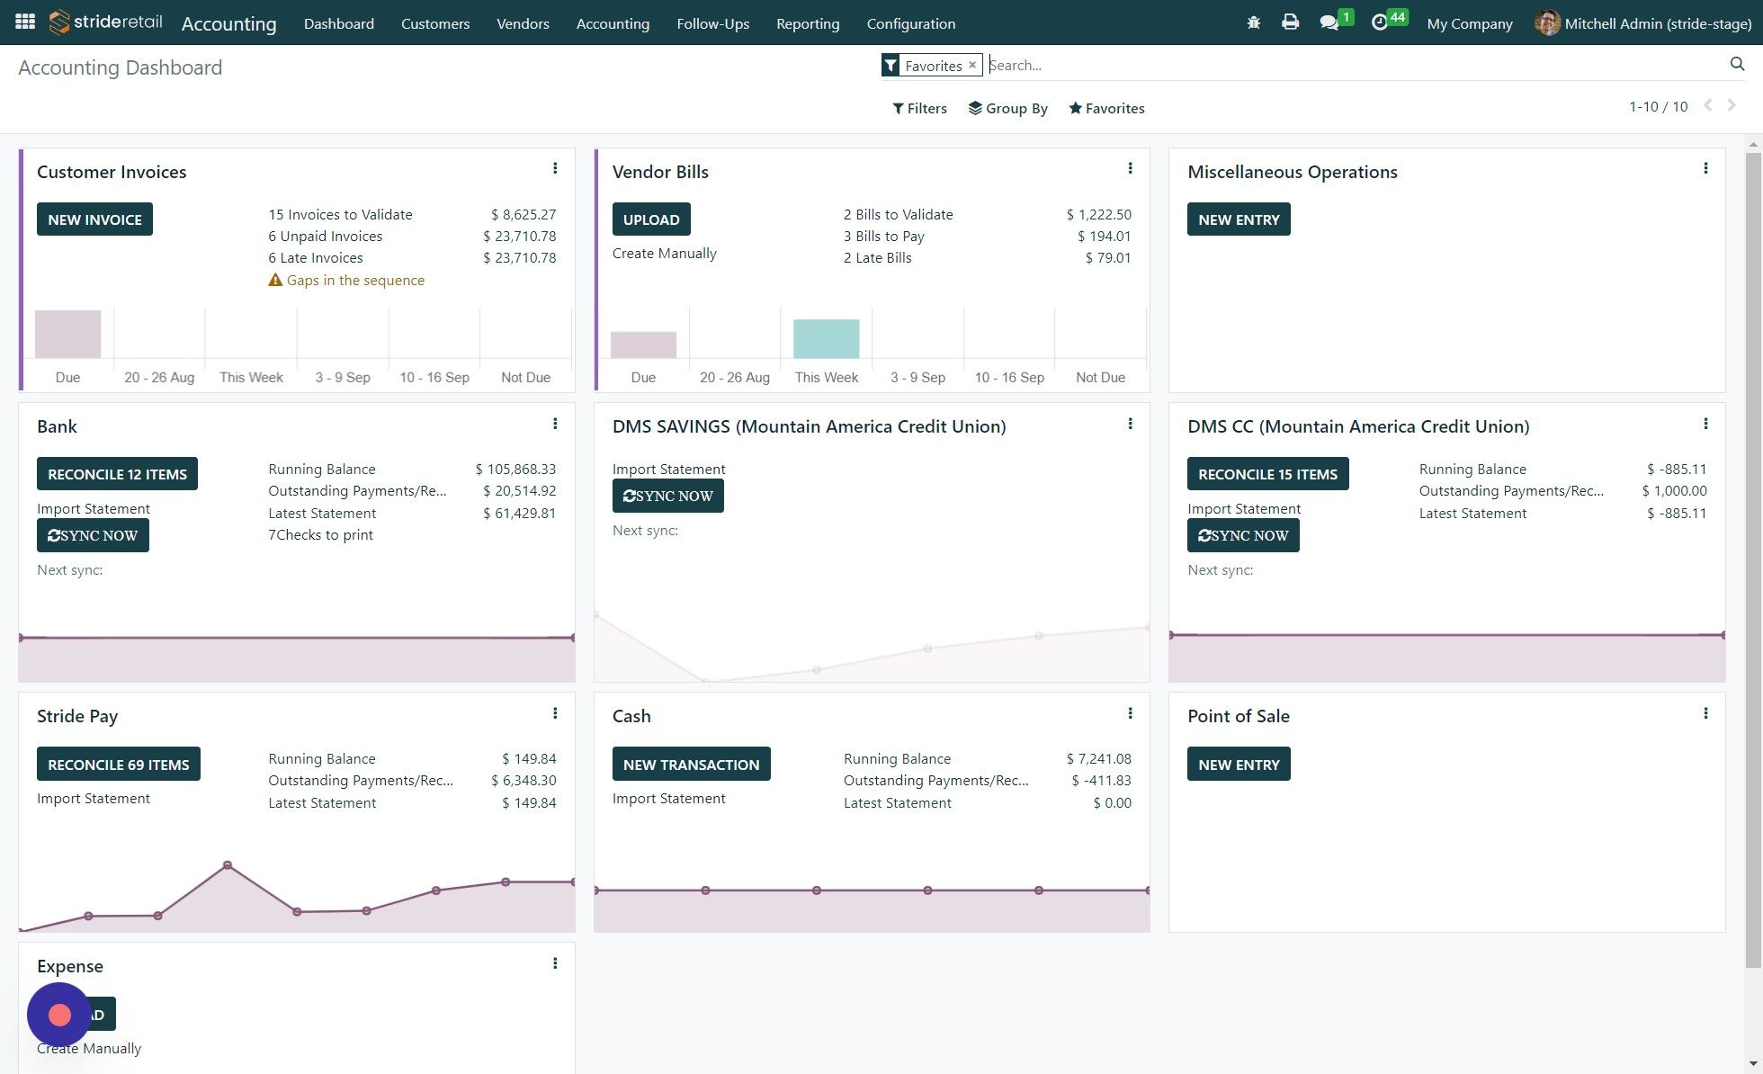Click SYNC NOW on DMS SAVINGS card
The width and height of the screenshot is (1763, 1074).
[667, 496]
